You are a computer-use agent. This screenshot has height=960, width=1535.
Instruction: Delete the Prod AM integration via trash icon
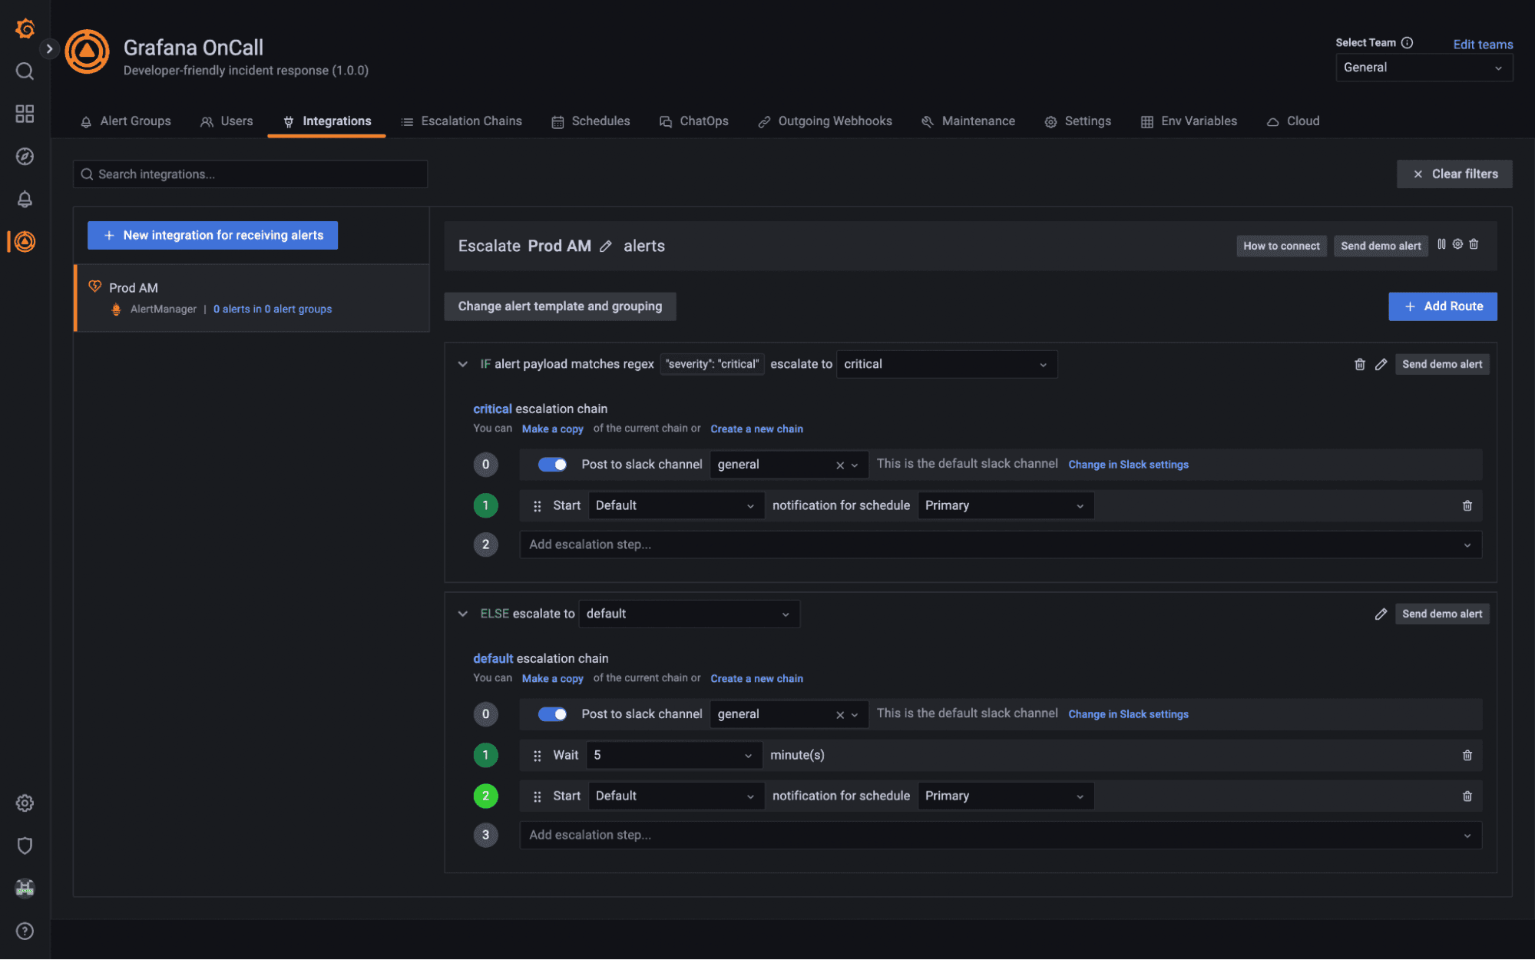1474,244
